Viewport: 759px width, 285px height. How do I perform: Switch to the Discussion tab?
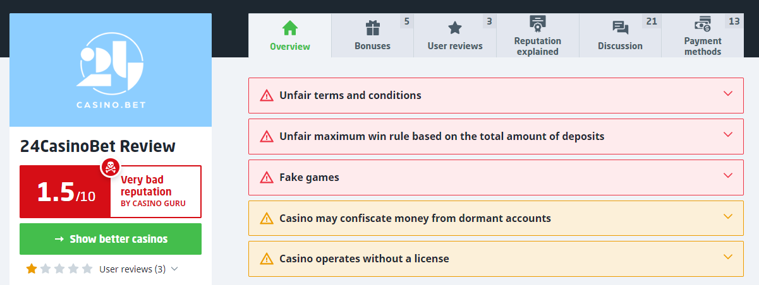coord(620,35)
